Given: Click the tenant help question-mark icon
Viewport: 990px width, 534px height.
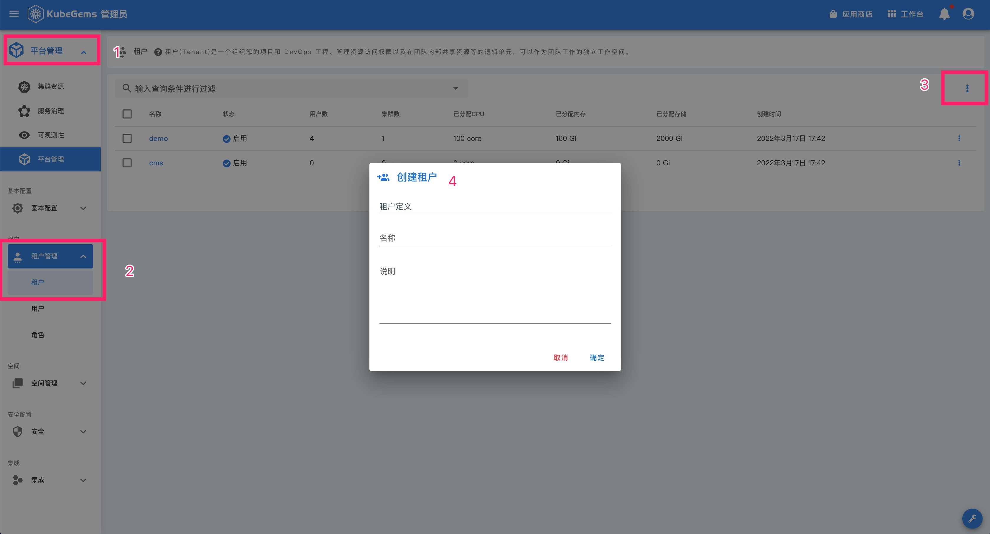Looking at the screenshot, I should tap(157, 52).
